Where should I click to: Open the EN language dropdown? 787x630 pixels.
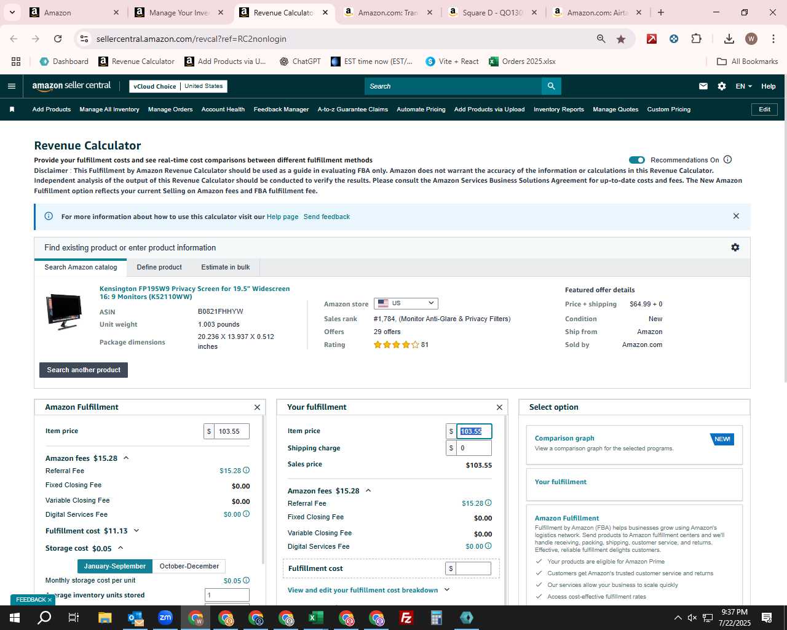pos(744,86)
